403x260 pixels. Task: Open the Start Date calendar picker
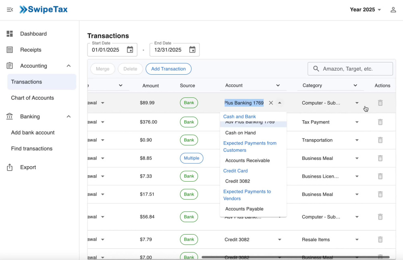point(130,50)
